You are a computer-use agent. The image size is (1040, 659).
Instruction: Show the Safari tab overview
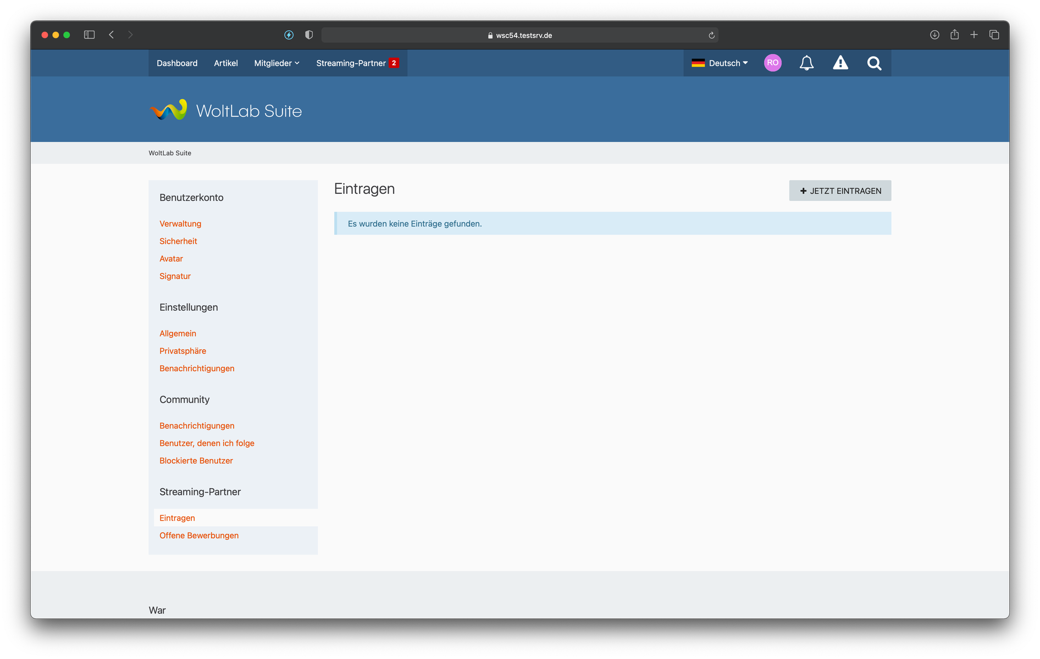(x=994, y=35)
